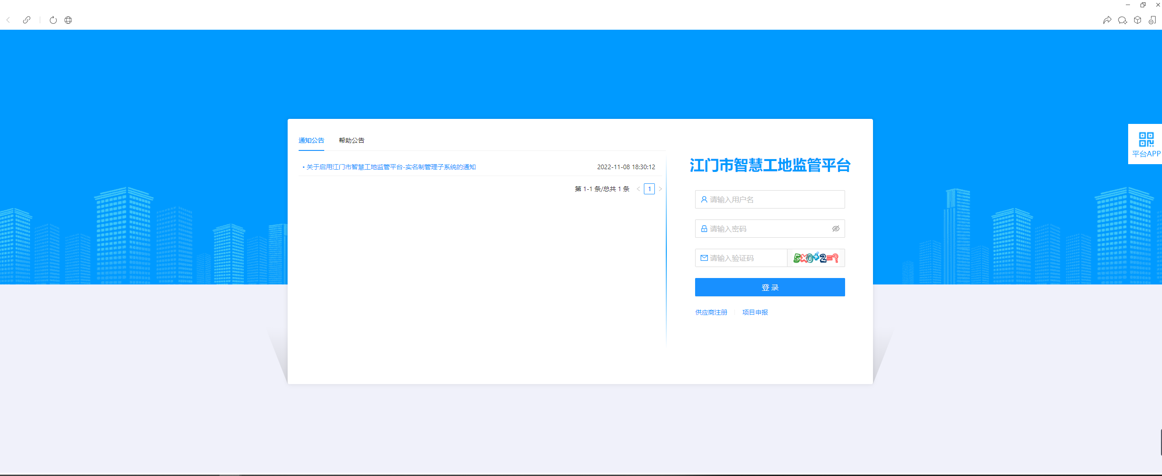Screen dimensions: 1162x476
Task: Reload the page with the refresh icon
Action: point(53,20)
